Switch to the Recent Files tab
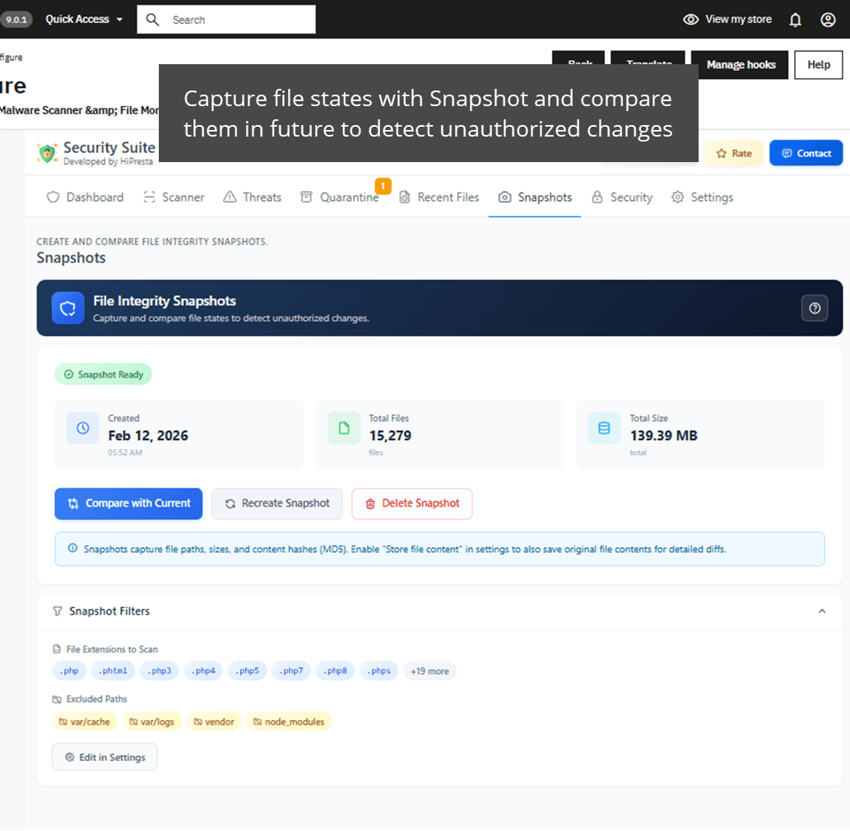 439,197
